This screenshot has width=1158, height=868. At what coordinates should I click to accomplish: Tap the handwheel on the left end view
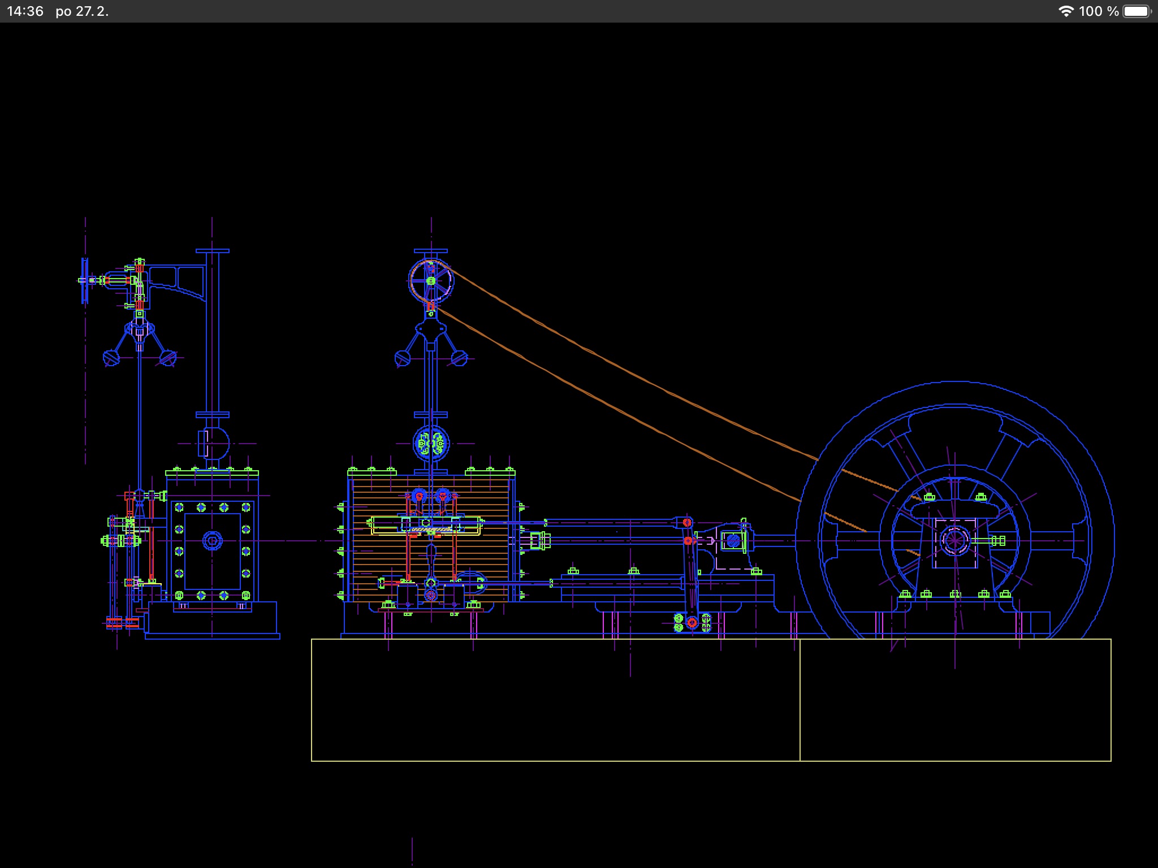[x=85, y=280]
